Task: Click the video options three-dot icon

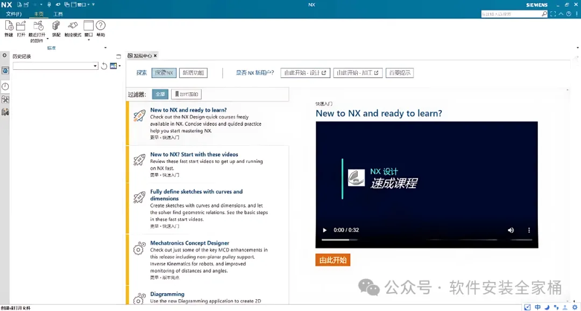Action: [x=529, y=230]
